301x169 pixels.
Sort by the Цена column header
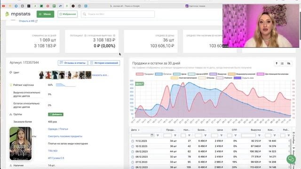pyautogui.click(x=220, y=130)
